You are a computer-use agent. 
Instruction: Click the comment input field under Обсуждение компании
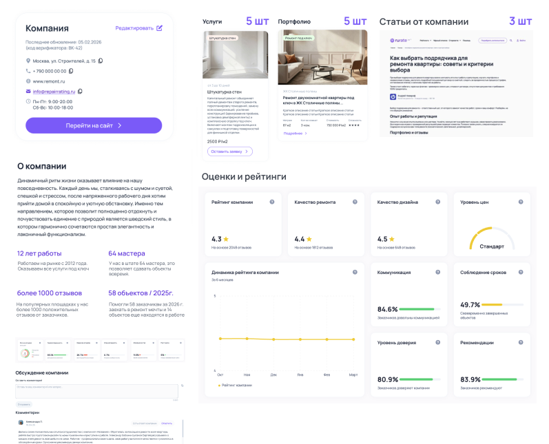click(96, 390)
